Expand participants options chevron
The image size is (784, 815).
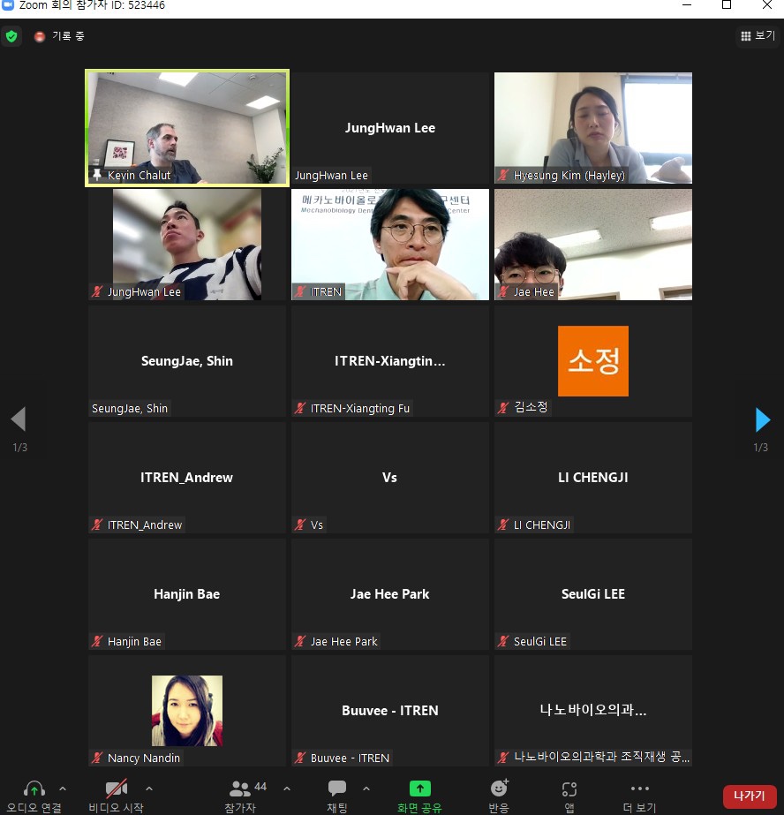coord(286,788)
